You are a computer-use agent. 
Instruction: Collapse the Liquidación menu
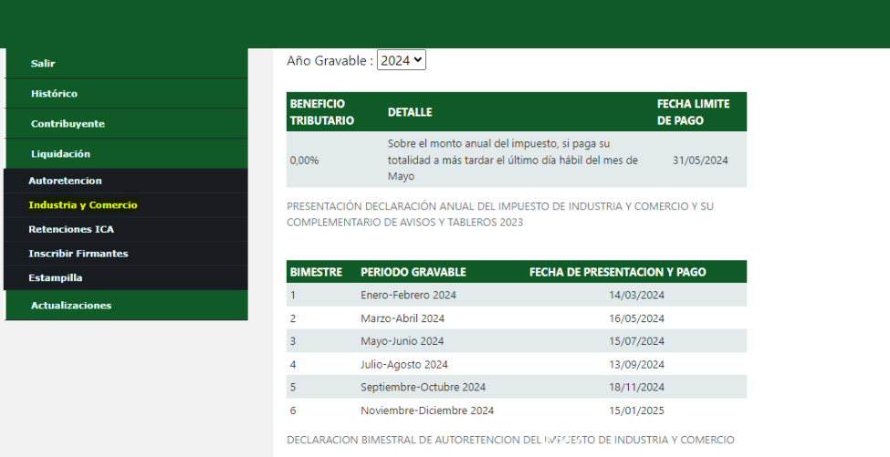(127, 153)
